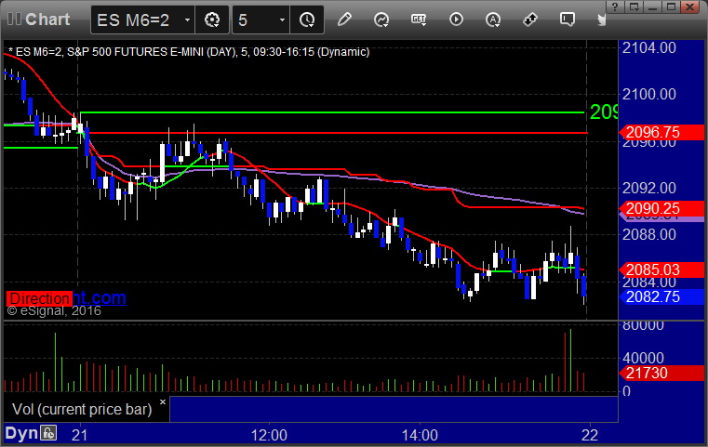Click the eSignal 2016 copyright text
The height and width of the screenshot is (447, 708).
(54, 310)
